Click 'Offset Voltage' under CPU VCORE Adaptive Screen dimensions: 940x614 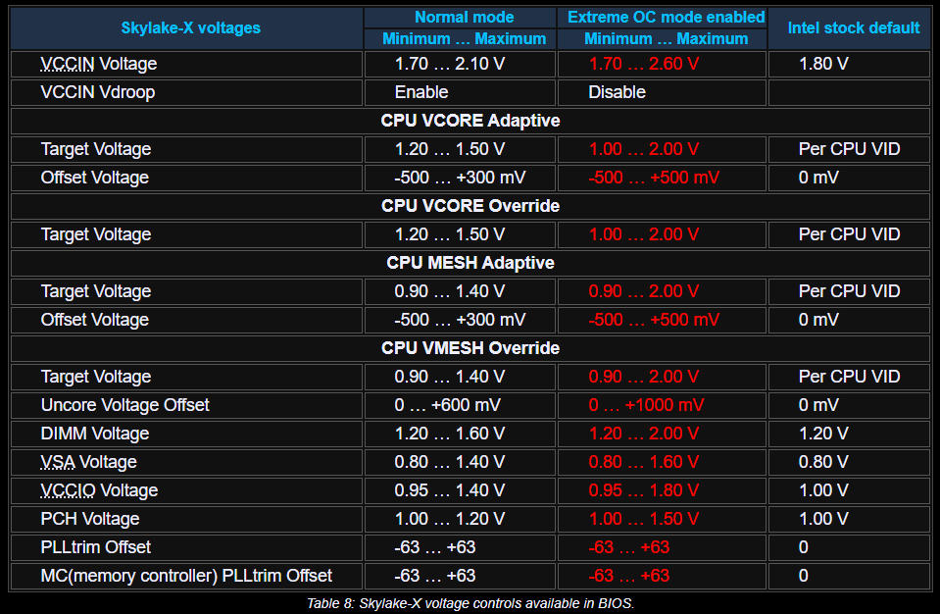[x=95, y=178]
